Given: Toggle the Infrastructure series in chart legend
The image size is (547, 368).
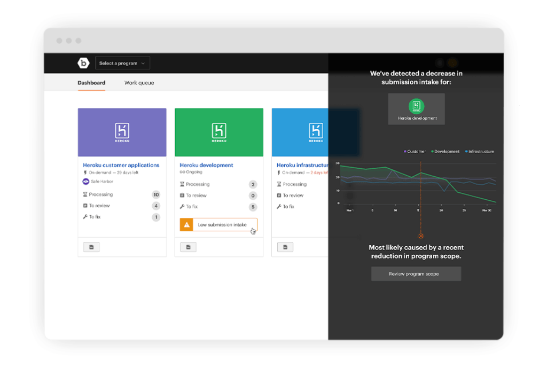Looking at the screenshot, I should tap(479, 152).
